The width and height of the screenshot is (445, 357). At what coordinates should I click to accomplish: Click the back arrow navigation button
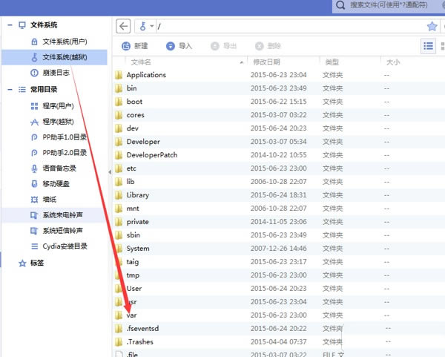click(x=123, y=27)
